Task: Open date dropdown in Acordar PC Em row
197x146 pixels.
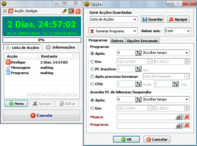Action: (149, 108)
